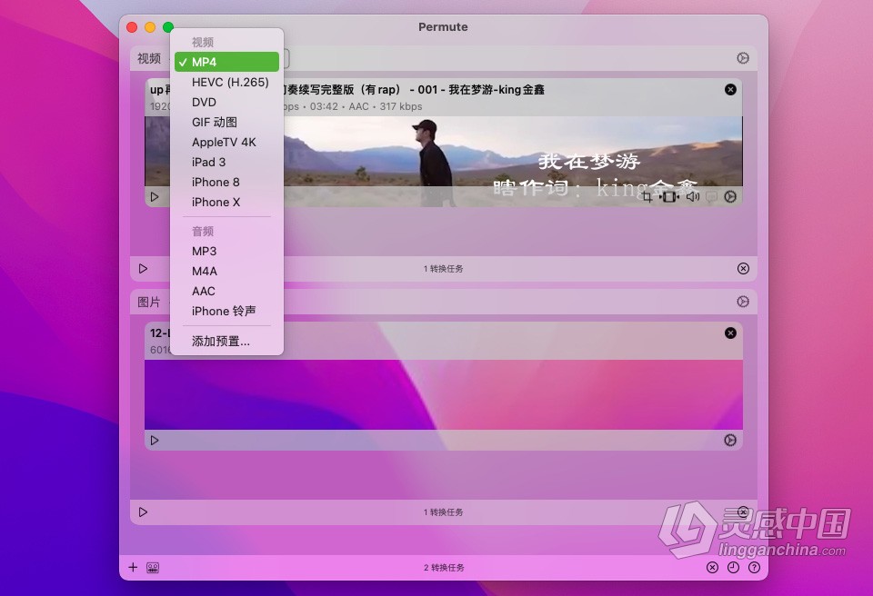Select the crop tool on the video preview
Image resolution: width=873 pixels, height=596 pixels.
[x=647, y=197]
